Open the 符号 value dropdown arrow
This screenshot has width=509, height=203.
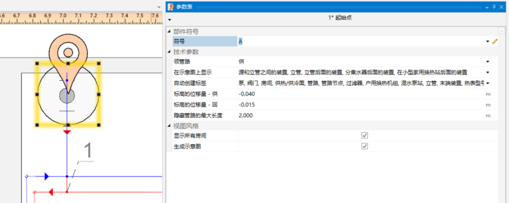[x=488, y=41]
